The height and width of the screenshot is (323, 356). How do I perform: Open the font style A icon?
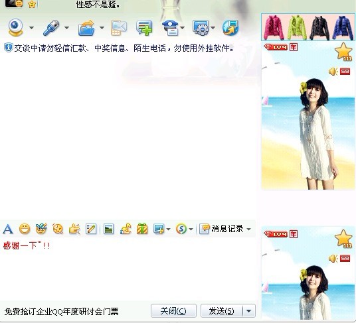(x=8, y=229)
